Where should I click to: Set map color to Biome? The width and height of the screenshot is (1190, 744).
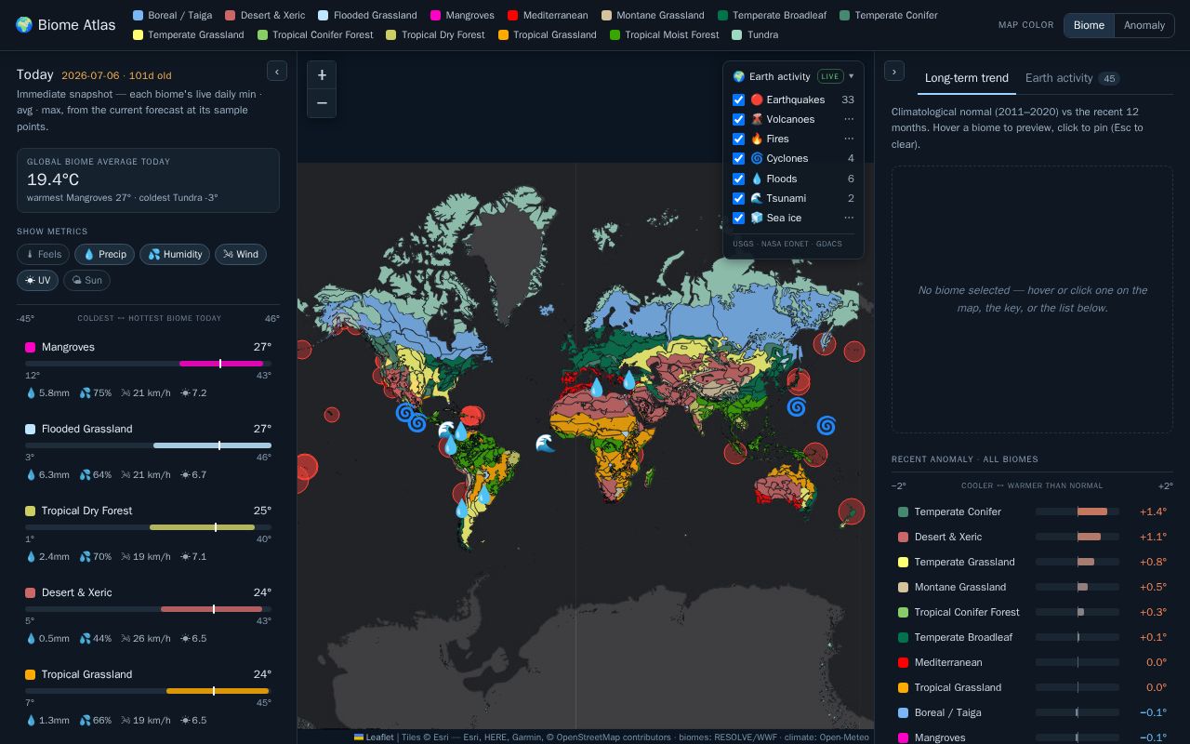click(1089, 25)
